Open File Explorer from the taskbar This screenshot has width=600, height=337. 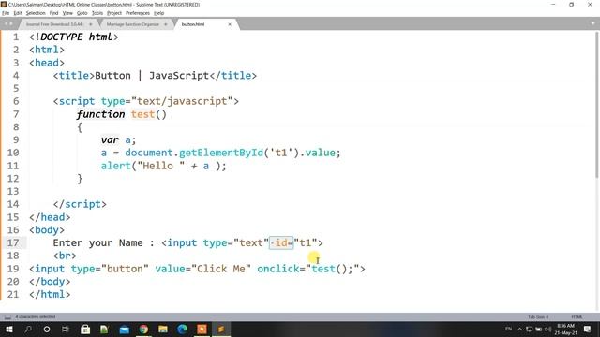pos(163,329)
